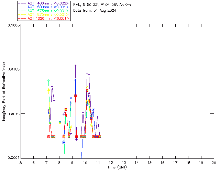
Task: Click the AOT 500nm blue legend entry
Action: point(44,7)
